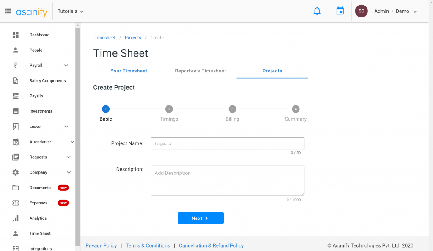
Task: Switch to the Reportee's Timesheet tab
Action: [x=200, y=71]
